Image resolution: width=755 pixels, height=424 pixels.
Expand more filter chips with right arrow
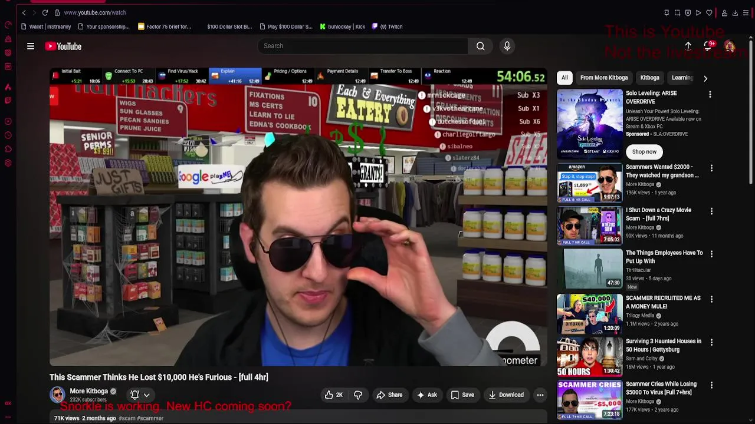coord(705,78)
